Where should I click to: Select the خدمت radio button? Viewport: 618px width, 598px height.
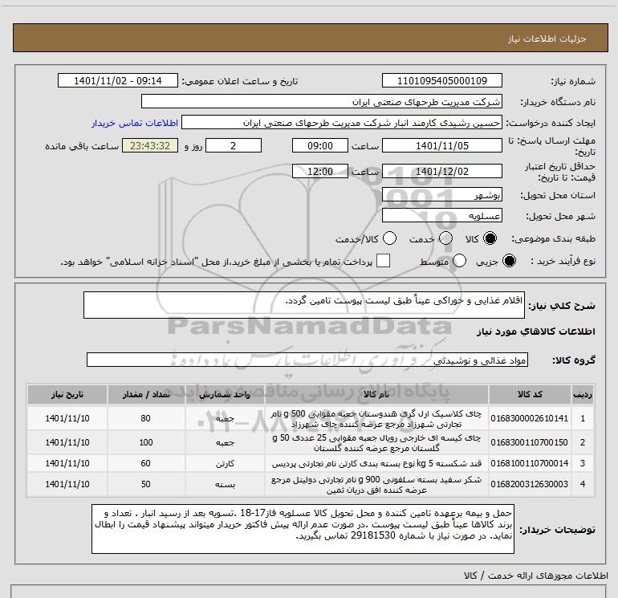[445, 238]
